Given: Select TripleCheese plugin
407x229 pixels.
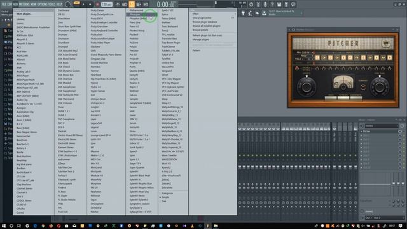Looking at the screenshot, I should coord(168,46).
